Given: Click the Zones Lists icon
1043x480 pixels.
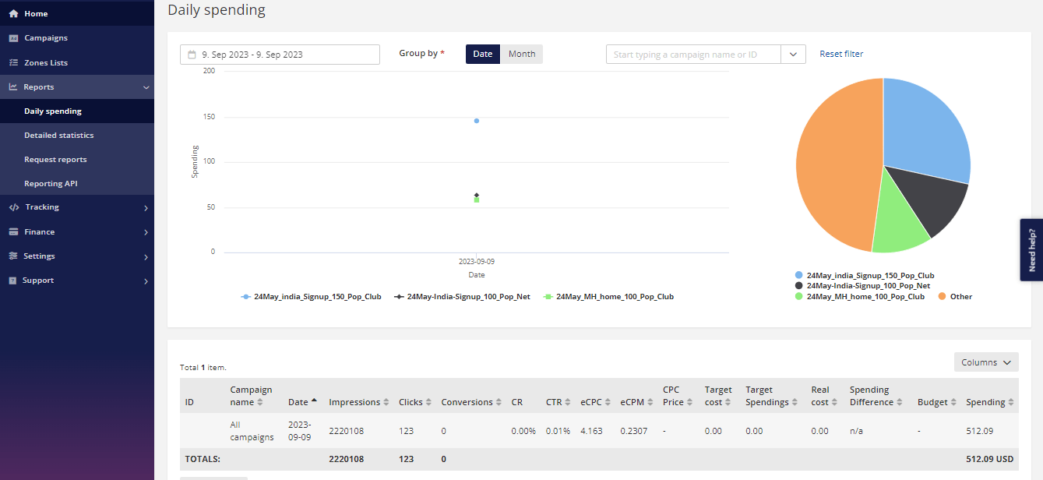Looking at the screenshot, I should click(13, 62).
